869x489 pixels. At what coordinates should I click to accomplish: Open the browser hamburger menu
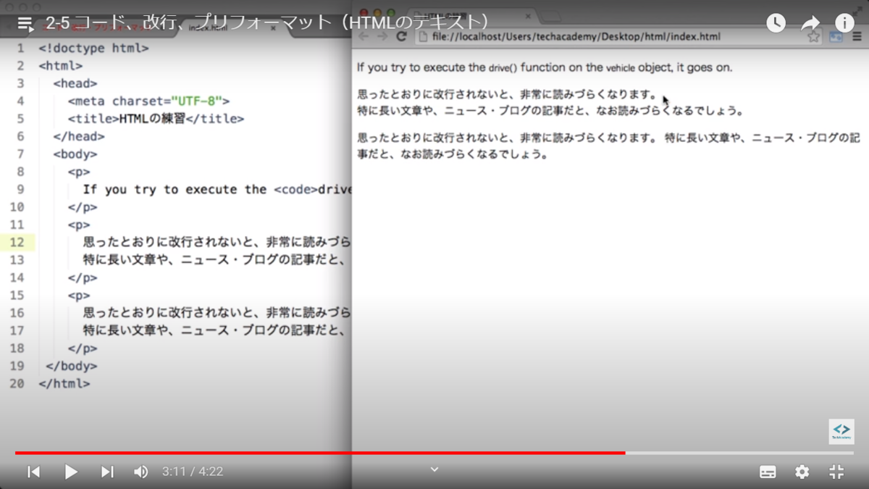pyautogui.click(x=857, y=36)
